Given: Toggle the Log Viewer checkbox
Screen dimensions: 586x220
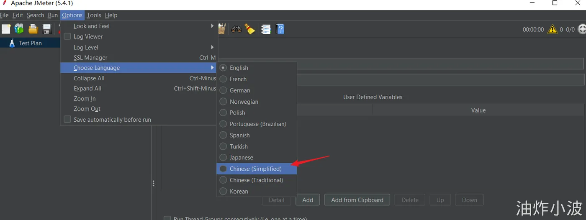Looking at the screenshot, I should [67, 36].
